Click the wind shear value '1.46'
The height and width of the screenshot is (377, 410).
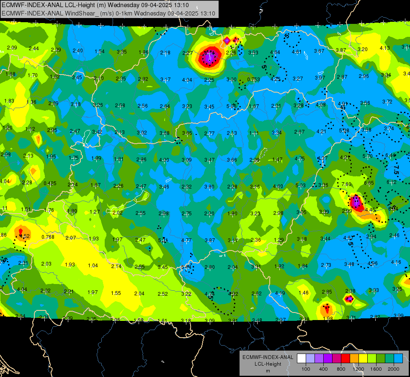coord(303,292)
